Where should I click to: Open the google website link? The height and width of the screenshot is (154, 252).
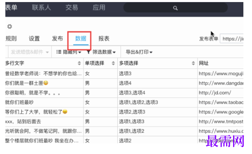pos(221,112)
